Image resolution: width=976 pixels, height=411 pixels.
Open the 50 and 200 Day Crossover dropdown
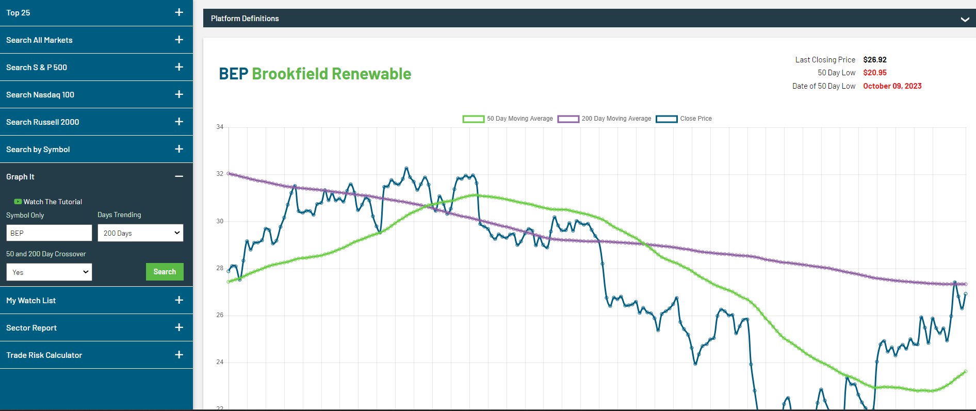point(49,272)
